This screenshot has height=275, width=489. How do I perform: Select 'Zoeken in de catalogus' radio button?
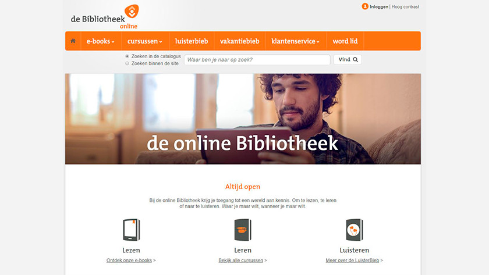(127, 56)
